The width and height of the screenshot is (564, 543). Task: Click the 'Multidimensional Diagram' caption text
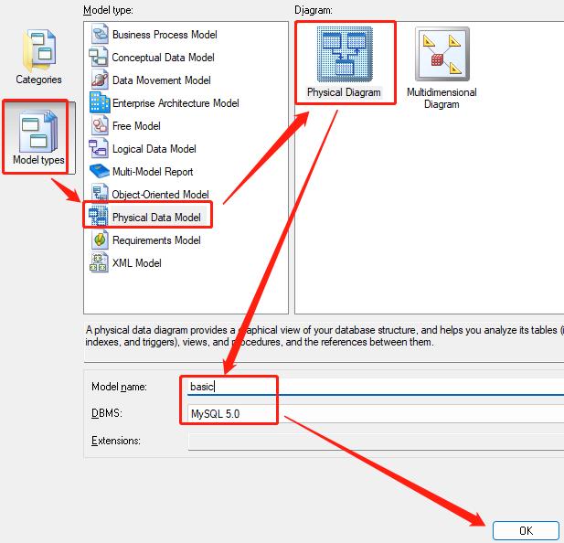pos(442,98)
